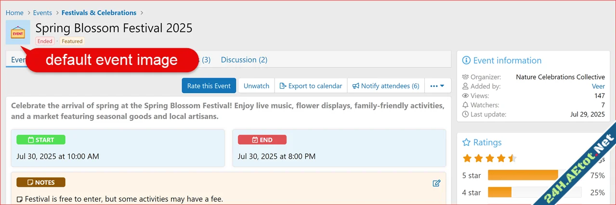The width and height of the screenshot is (616, 205).
Task: Click Nature Celebrations Collective organizer text
Action: (560, 77)
